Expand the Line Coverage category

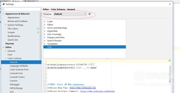45,34
